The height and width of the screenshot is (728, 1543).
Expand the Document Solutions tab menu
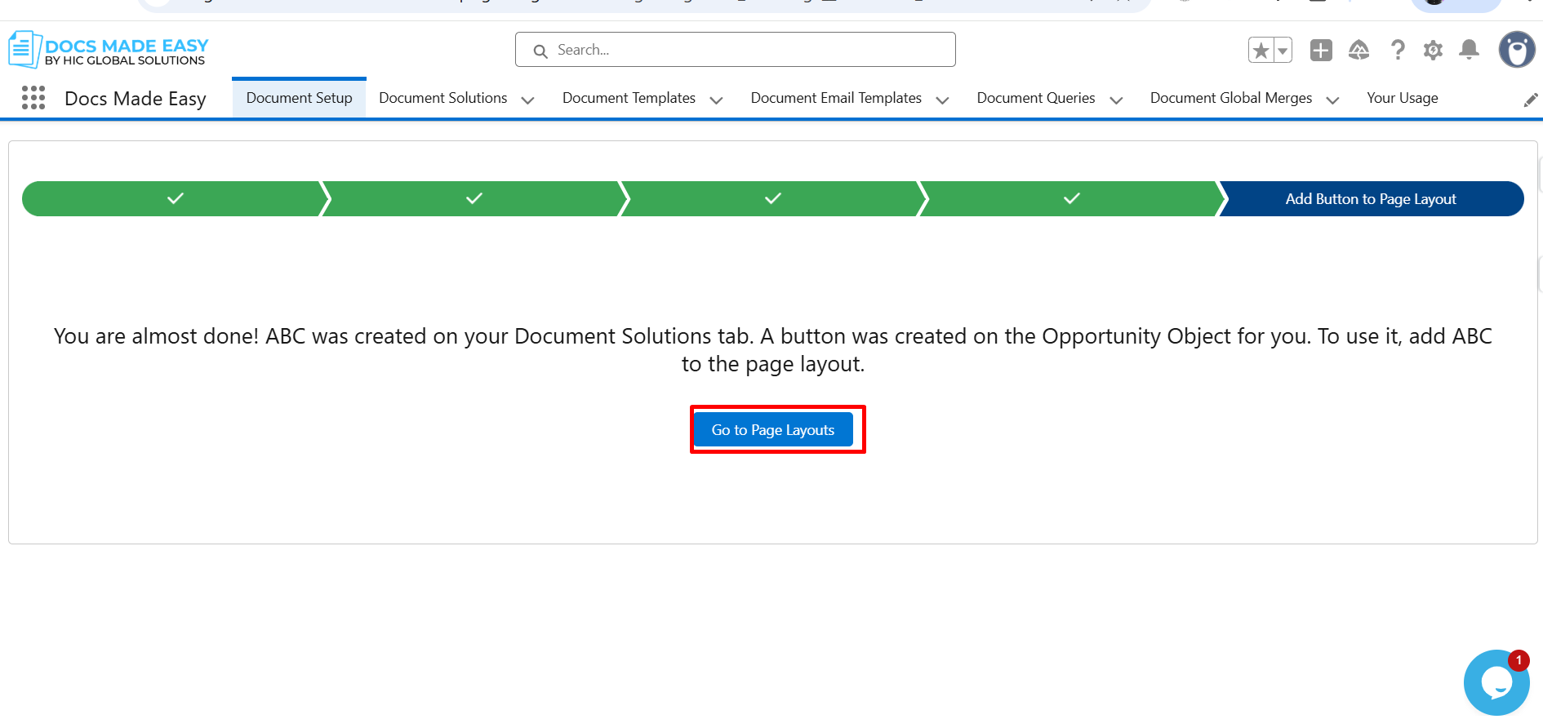(x=527, y=100)
